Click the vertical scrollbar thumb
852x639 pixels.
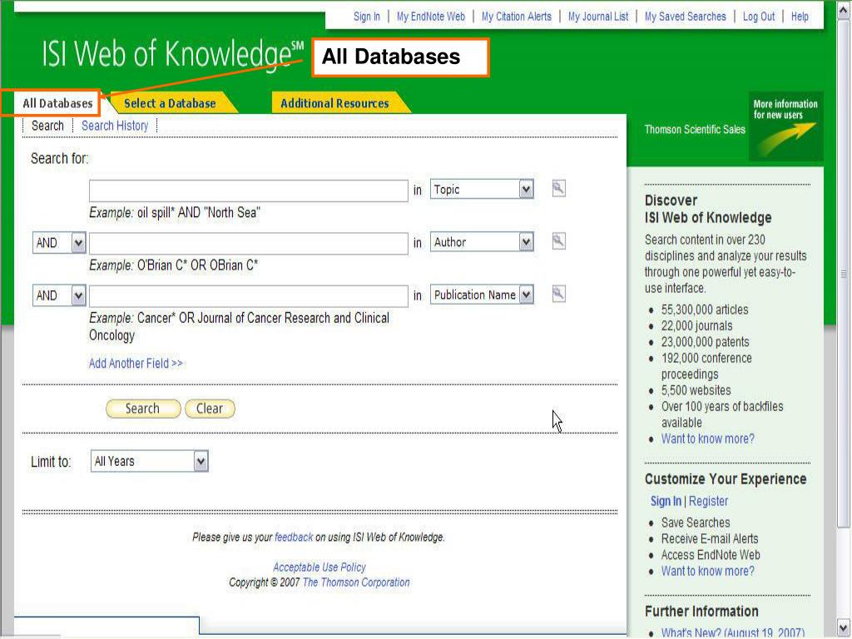[844, 273]
